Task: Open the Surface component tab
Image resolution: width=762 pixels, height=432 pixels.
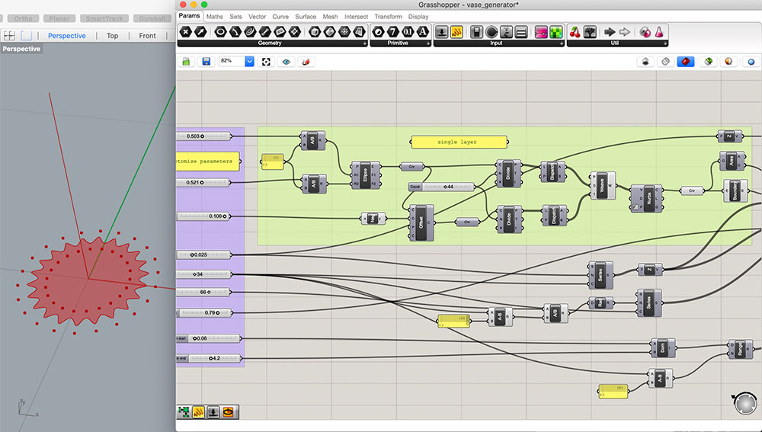Action: tap(306, 17)
